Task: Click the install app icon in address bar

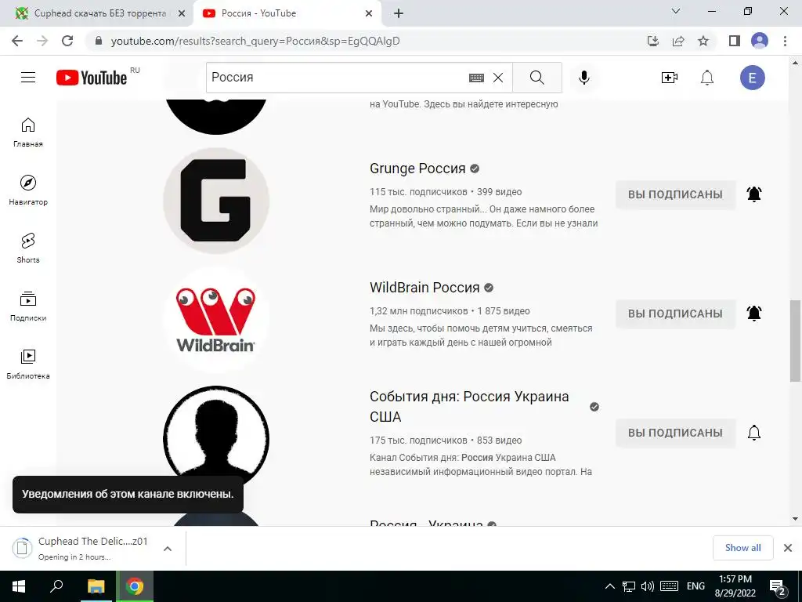Action: pyautogui.click(x=653, y=41)
